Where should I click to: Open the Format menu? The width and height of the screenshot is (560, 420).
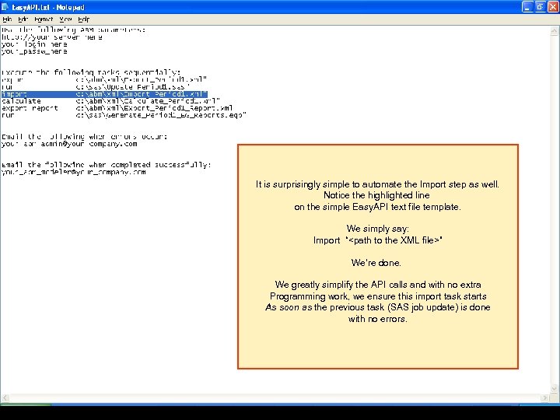tap(44, 19)
